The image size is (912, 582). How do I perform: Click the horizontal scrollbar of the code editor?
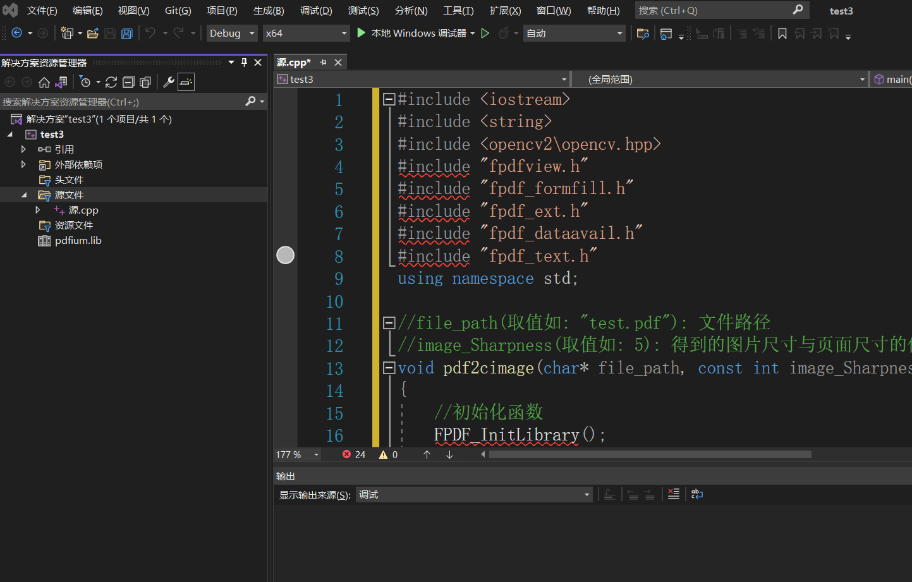[x=650, y=454]
